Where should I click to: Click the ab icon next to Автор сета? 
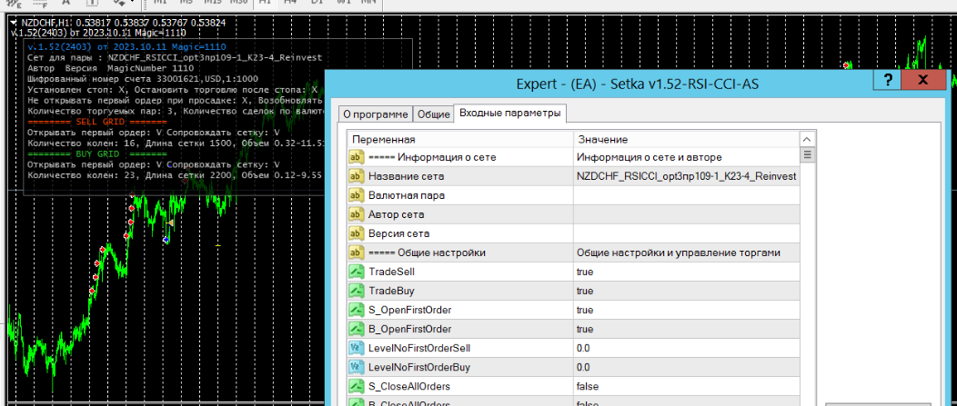pos(356,214)
